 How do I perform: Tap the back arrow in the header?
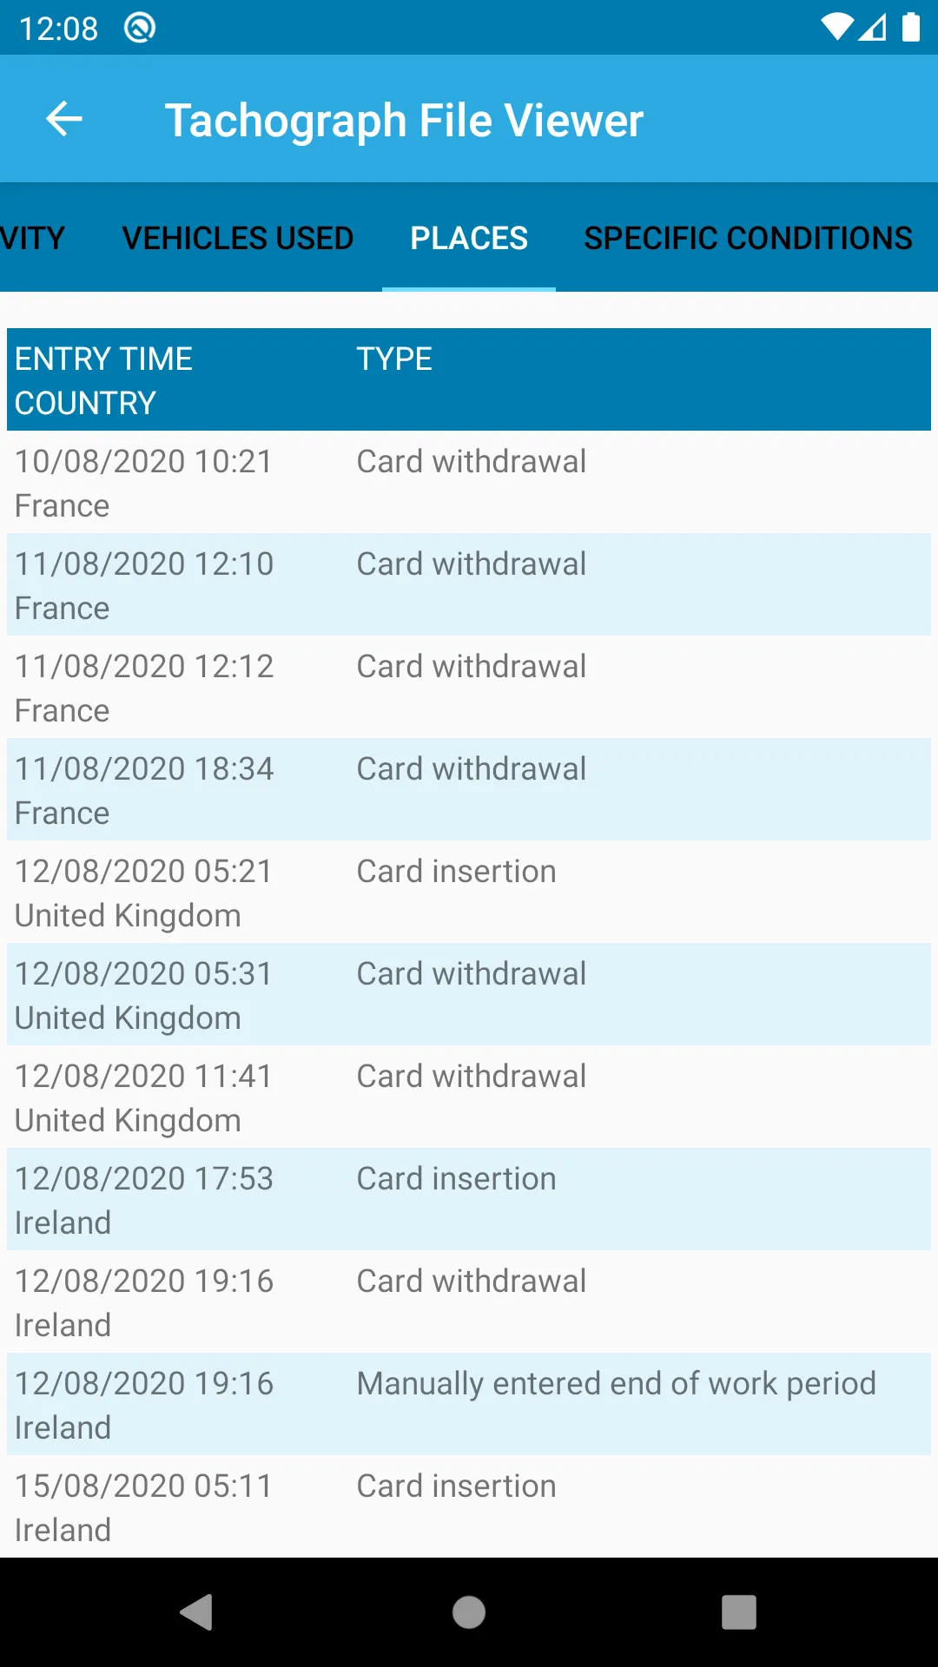pos(64,119)
